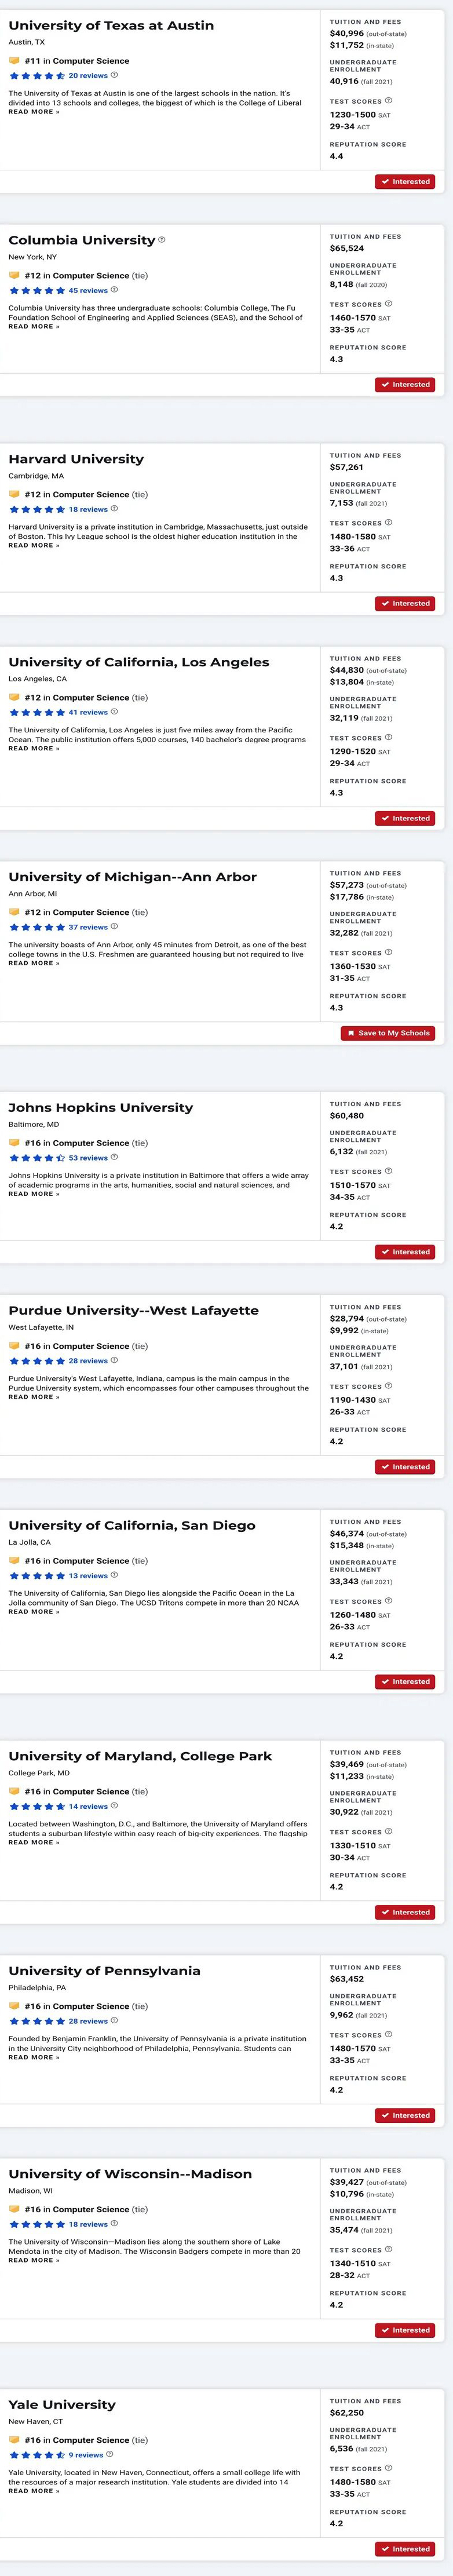Click Test Scores info icon in Yale card
This screenshot has height=2576, width=453.
click(389, 2468)
